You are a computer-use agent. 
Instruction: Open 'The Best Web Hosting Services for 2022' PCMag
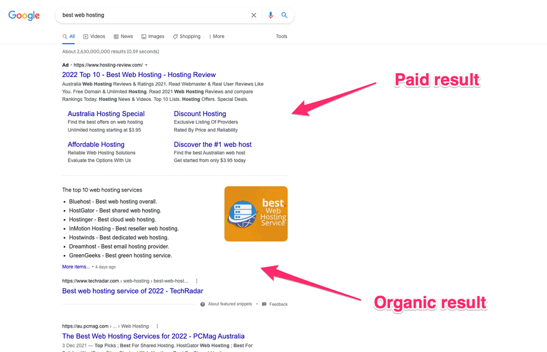point(153,336)
